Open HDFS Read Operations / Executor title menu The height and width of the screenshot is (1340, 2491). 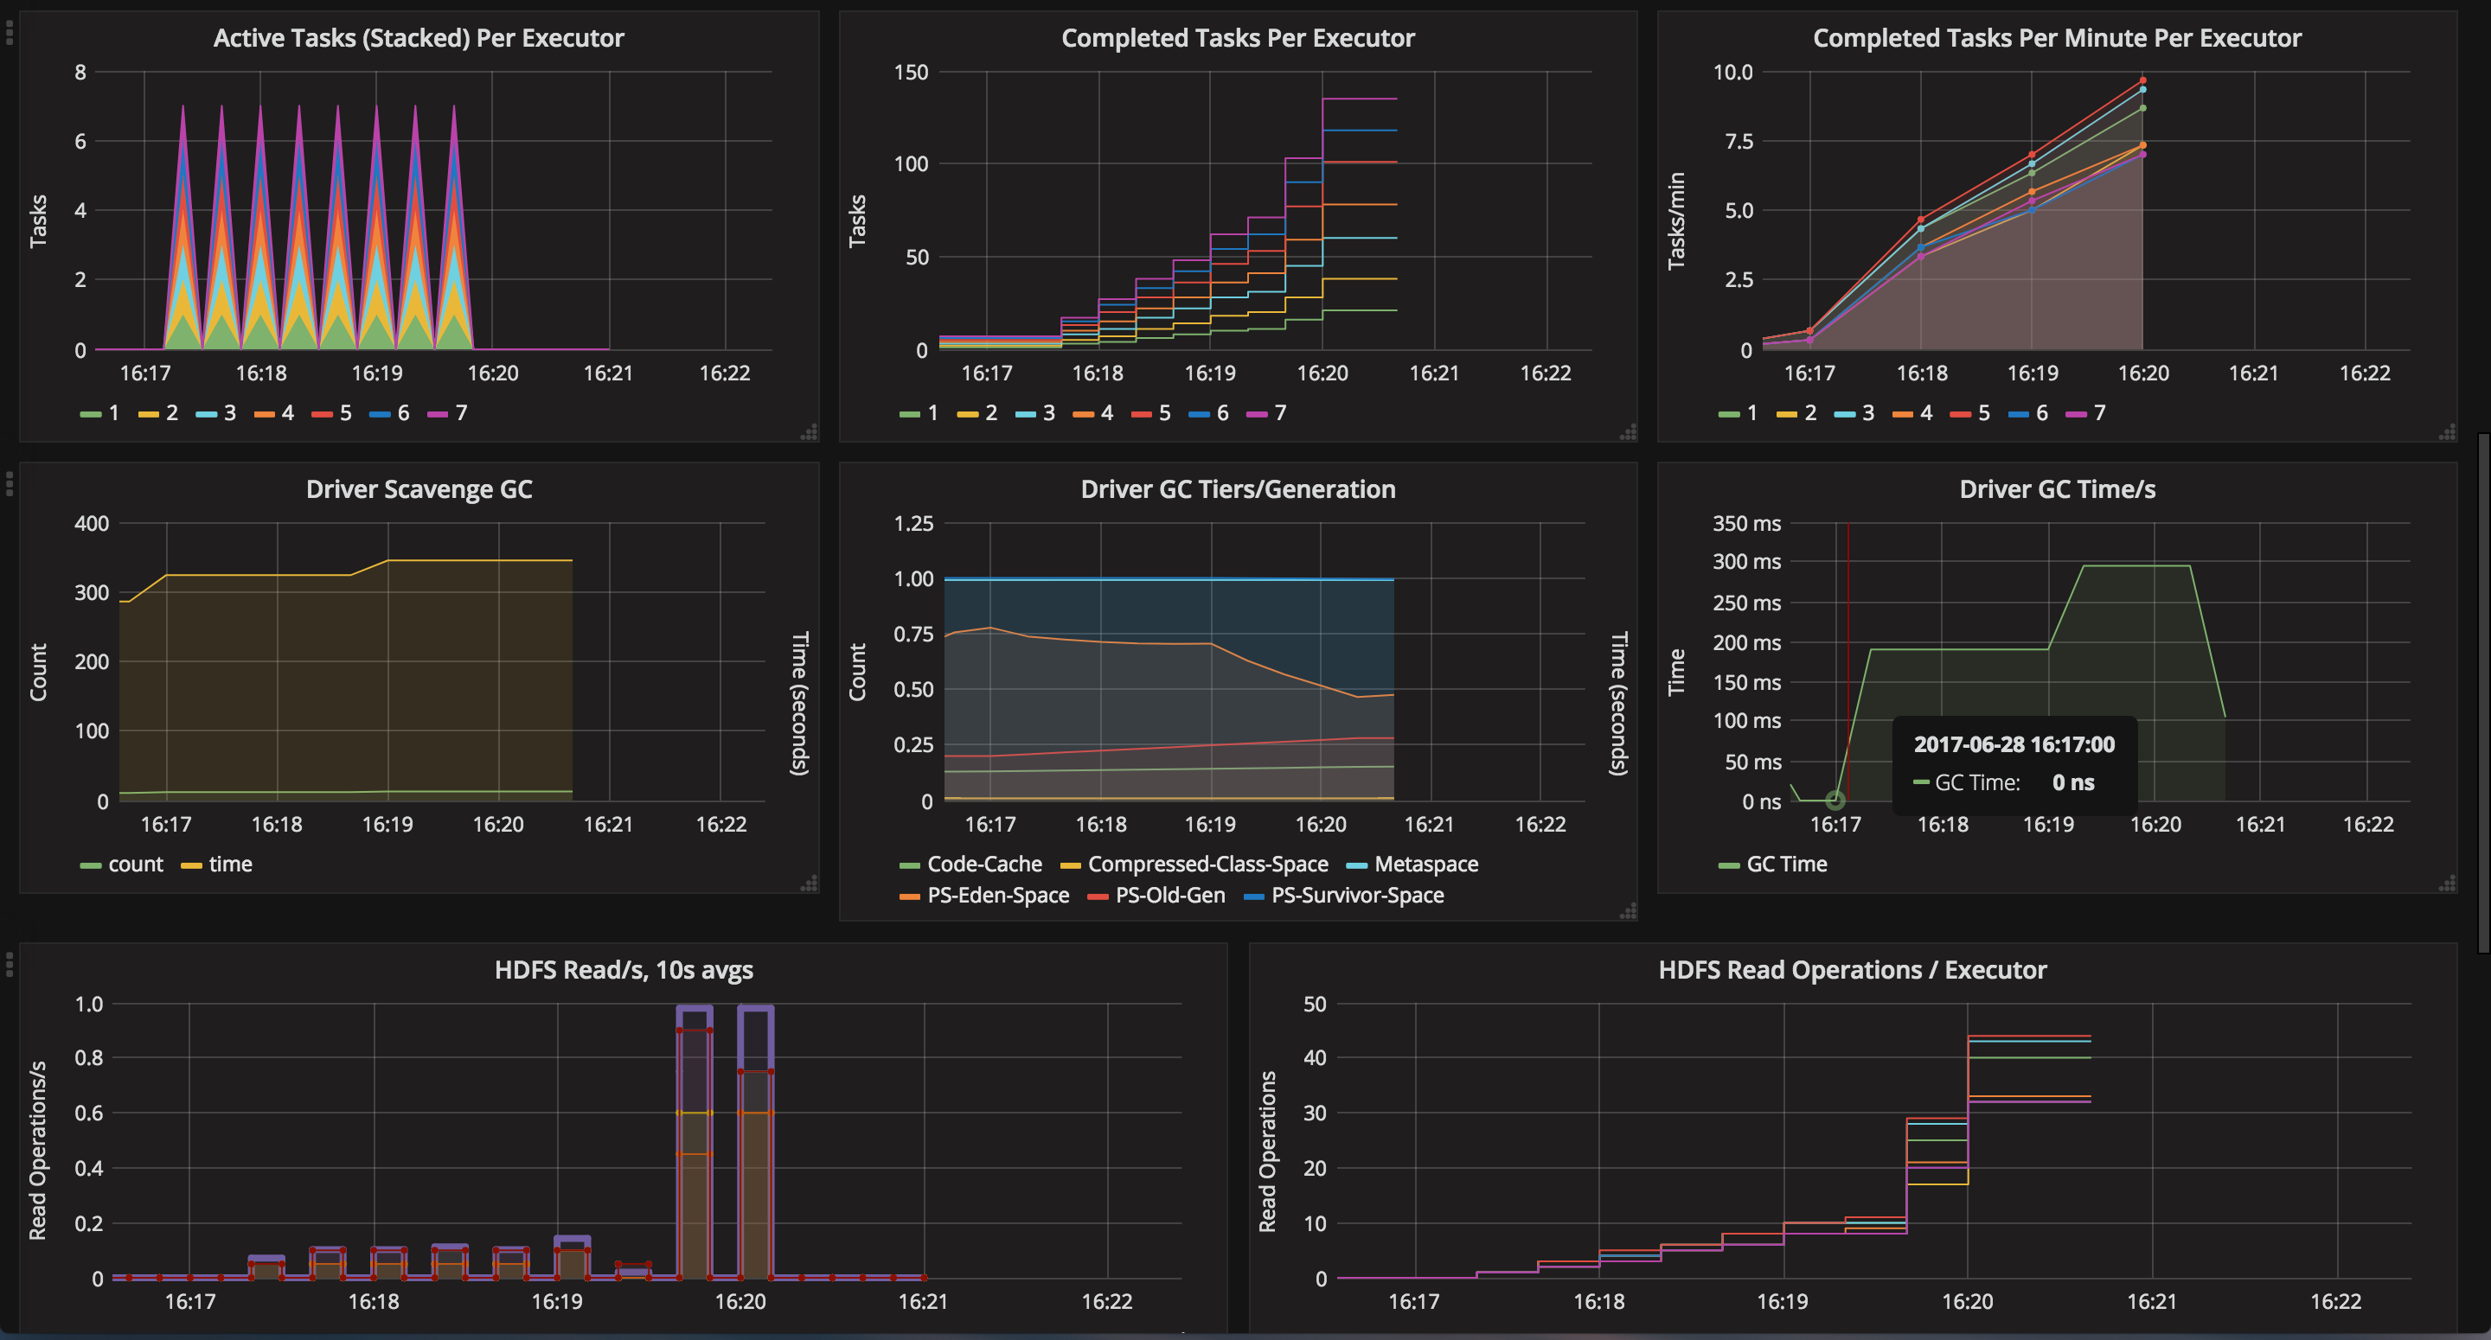click(1852, 970)
